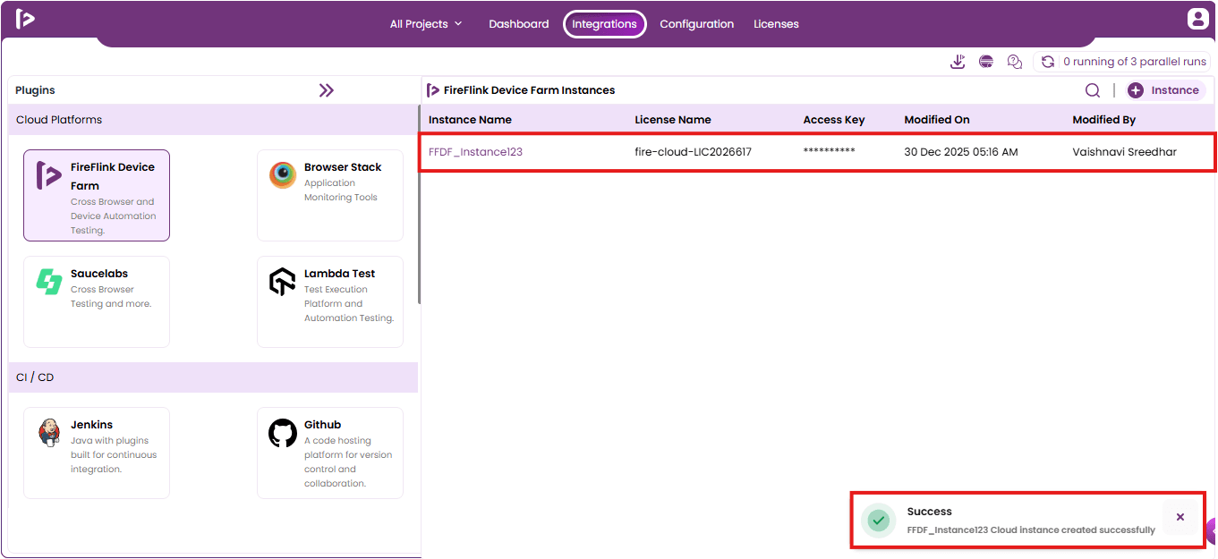The height and width of the screenshot is (559, 1218).
Task: Click the Cloud Platforms section header
Action: [x=213, y=120]
